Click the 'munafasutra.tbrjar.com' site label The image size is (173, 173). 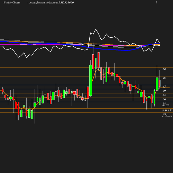click(x=44, y=3)
